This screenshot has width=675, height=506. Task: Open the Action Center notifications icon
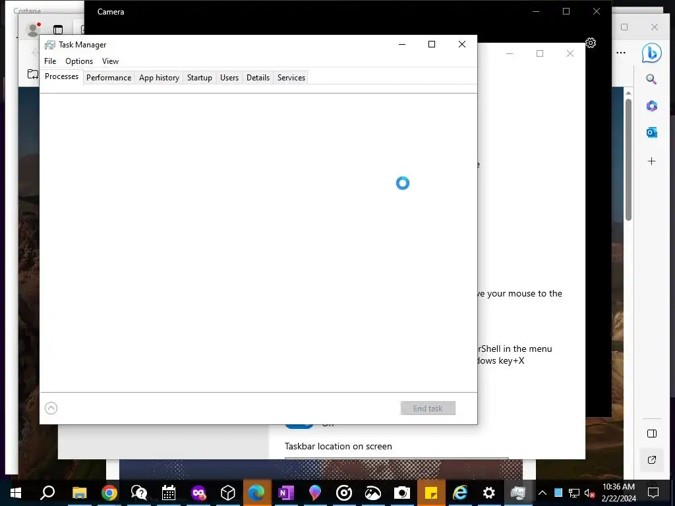point(653,493)
